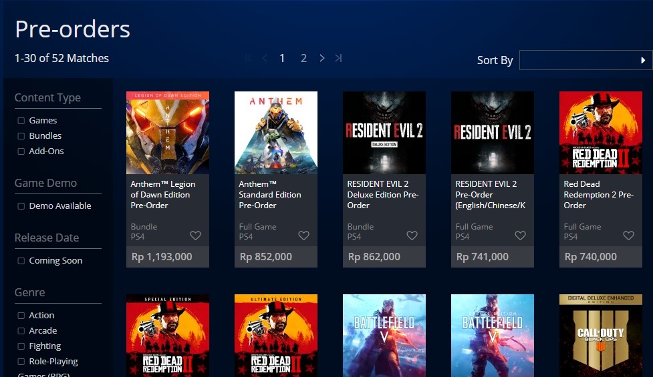The height and width of the screenshot is (377, 653).
Task: Jump to last page arrow
Action: point(339,58)
